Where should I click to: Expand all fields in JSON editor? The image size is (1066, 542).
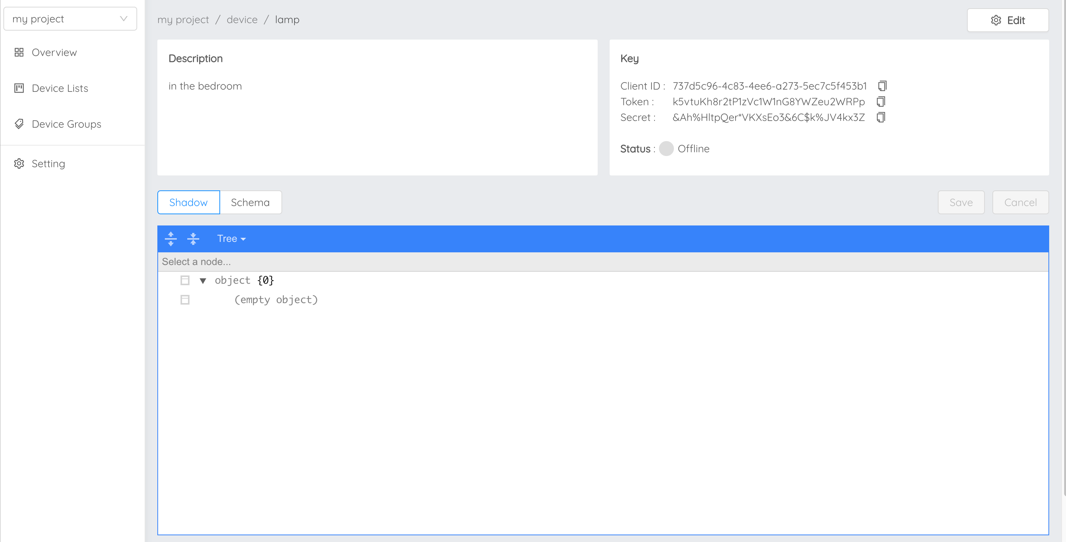pos(171,239)
